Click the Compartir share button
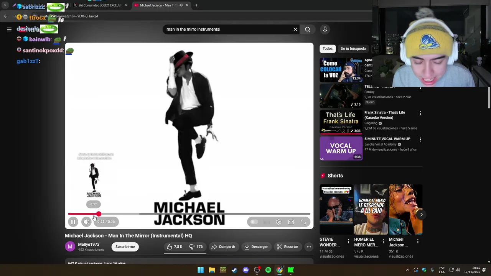 [223, 247]
